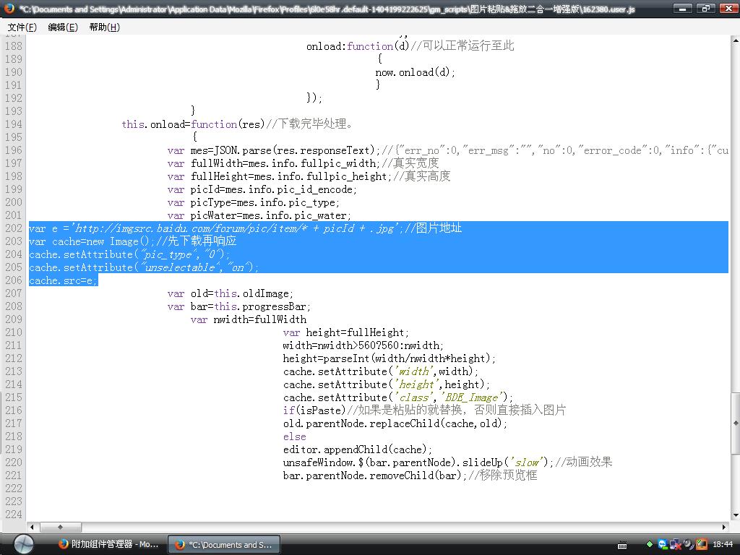Click the horizontal scrollbar thumb
The image size is (740, 555).
click(61, 527)
